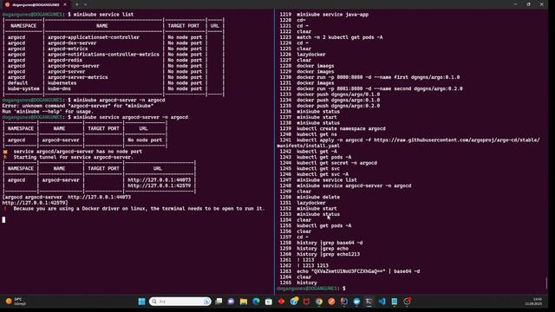Screen dimensions: 555x312
Task: Switch to the active terminal taskbar icon
Action: pos(369,302)
